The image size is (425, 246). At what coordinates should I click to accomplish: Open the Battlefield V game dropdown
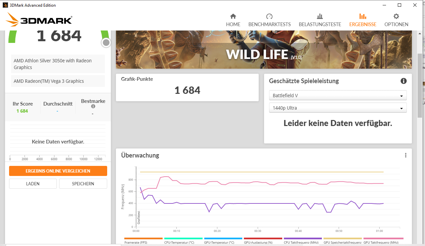(x=338, y=96)
